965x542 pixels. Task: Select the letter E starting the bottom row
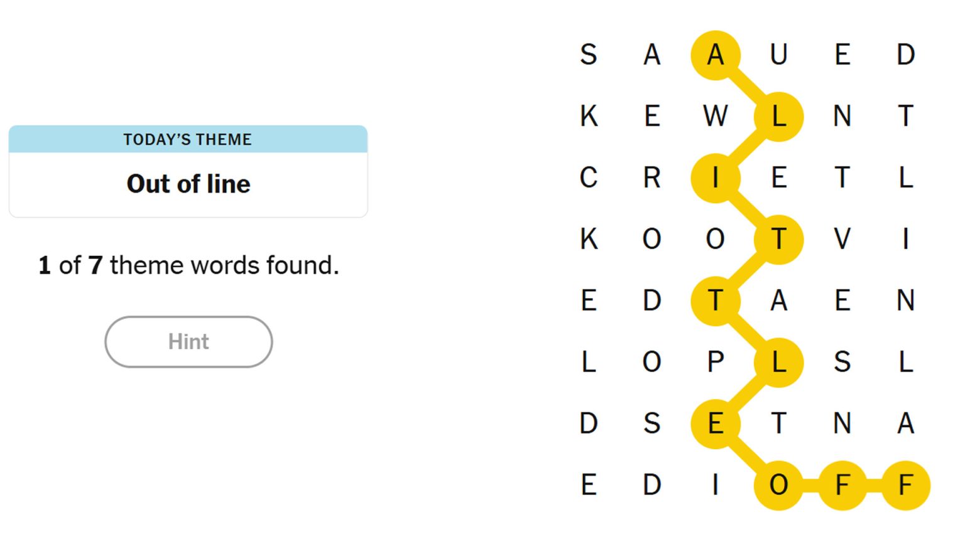point(588,484)
